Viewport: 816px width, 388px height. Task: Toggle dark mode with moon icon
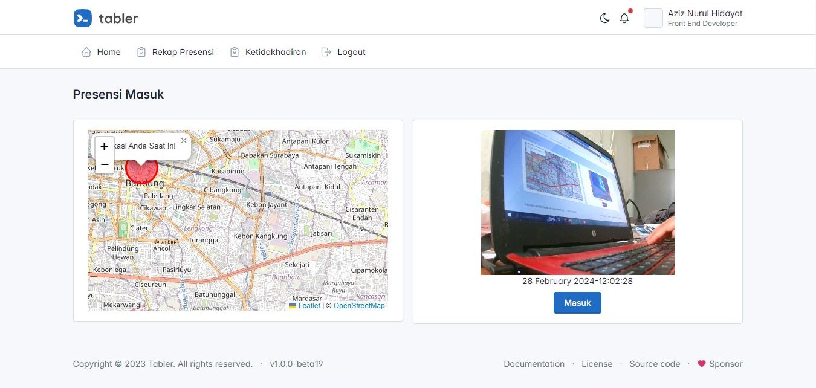tap(604, 18)
